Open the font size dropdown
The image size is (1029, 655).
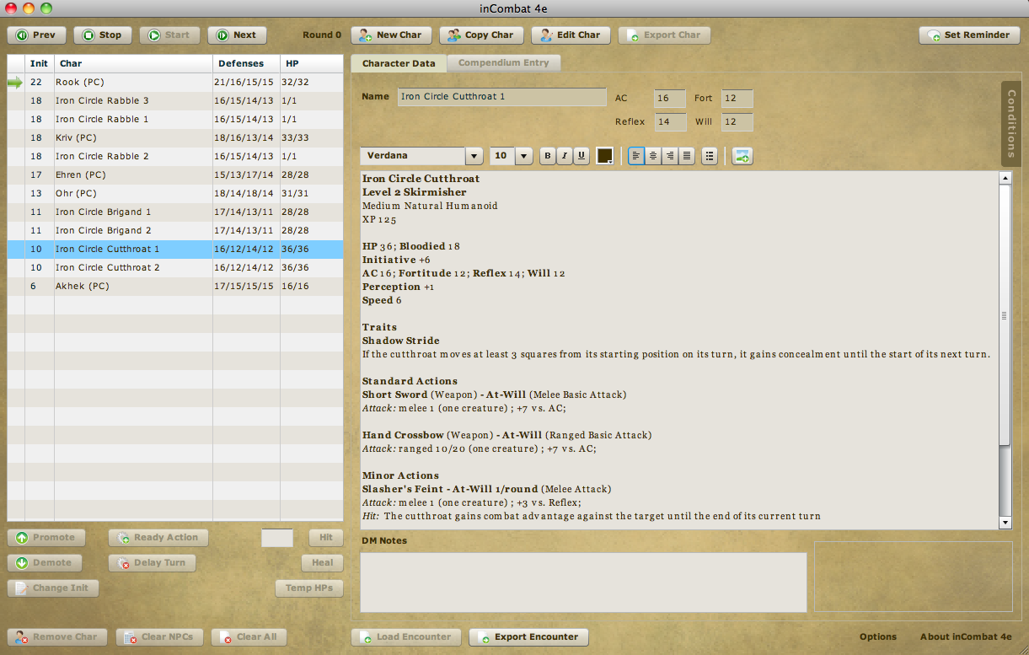[523, 156]
